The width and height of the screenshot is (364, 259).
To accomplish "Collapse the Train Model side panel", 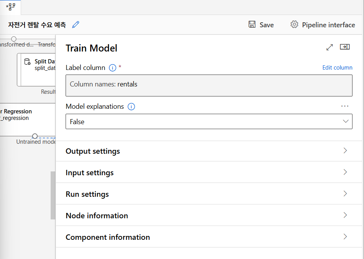I will pos(345,47).
